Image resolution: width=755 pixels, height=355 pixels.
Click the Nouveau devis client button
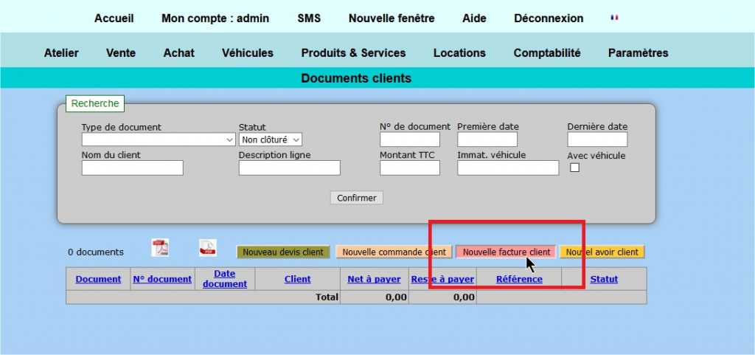tap(283, 252)
